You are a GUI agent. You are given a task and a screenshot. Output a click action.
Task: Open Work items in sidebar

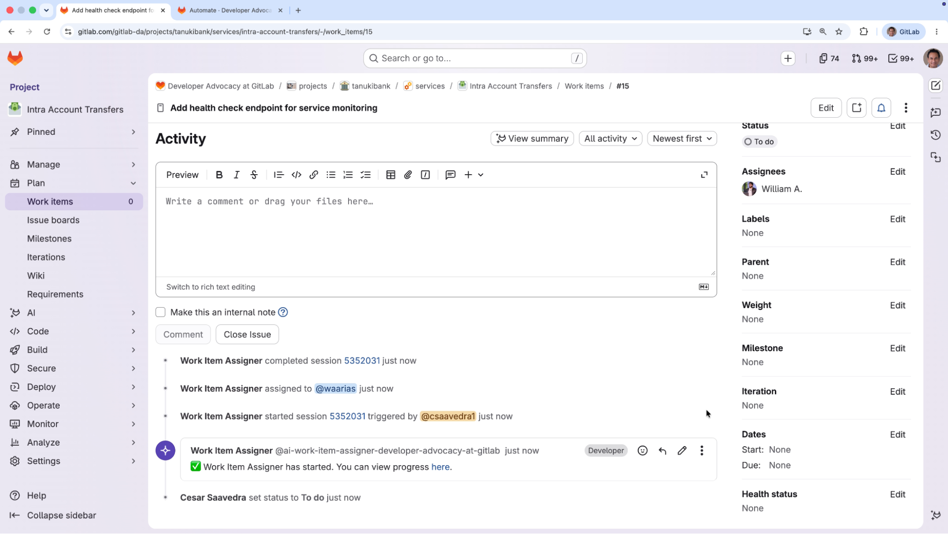pyautogui.click(x=74, y=202)
